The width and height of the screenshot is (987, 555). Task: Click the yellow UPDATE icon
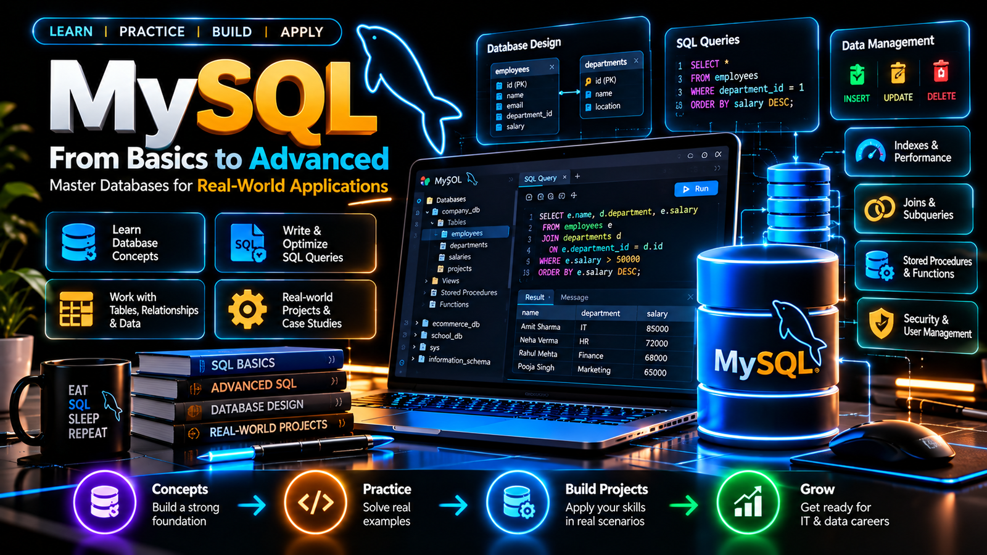898,73
